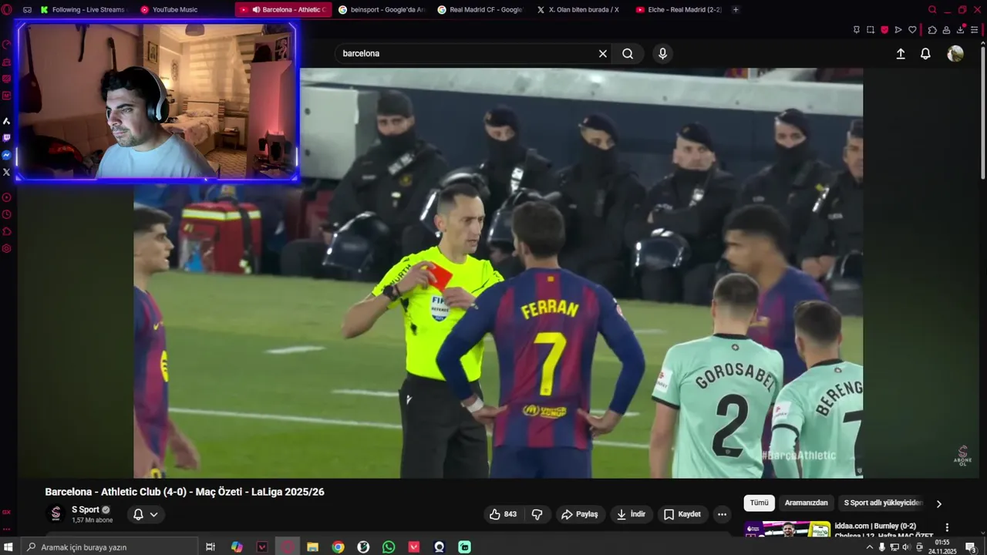Click the YouTube create upload icon

click(x=901, y=53)
